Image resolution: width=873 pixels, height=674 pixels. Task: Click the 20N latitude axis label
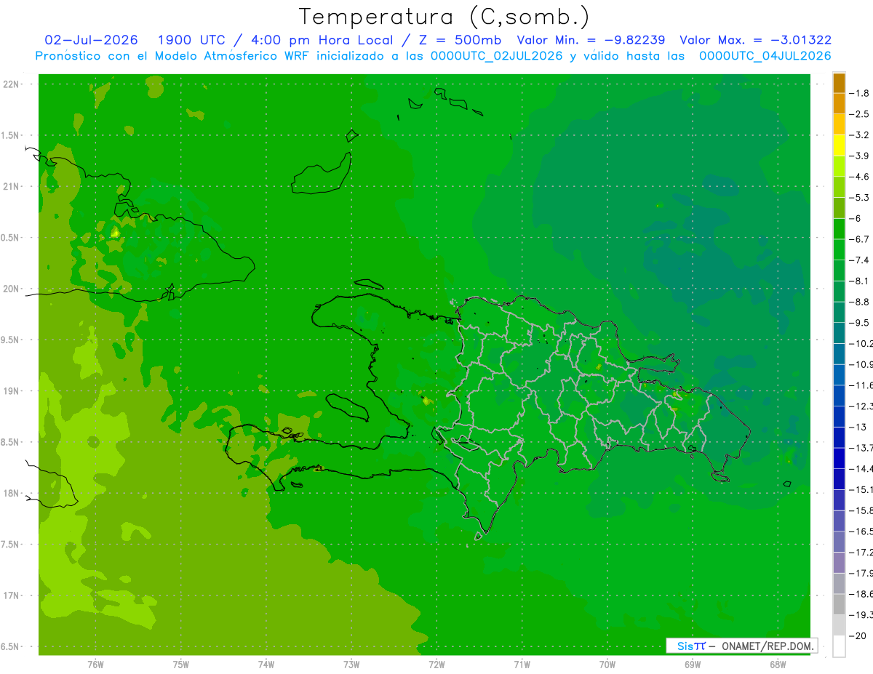pos(12,289)
